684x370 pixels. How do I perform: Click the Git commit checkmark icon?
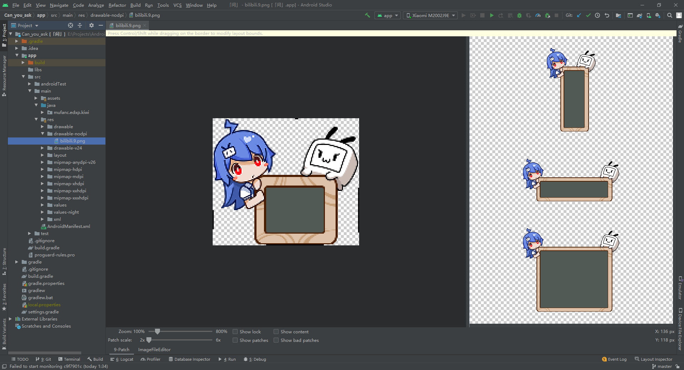tap(588, 15)
